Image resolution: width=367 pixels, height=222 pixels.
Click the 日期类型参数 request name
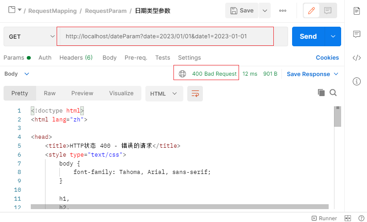click(153, 11)
